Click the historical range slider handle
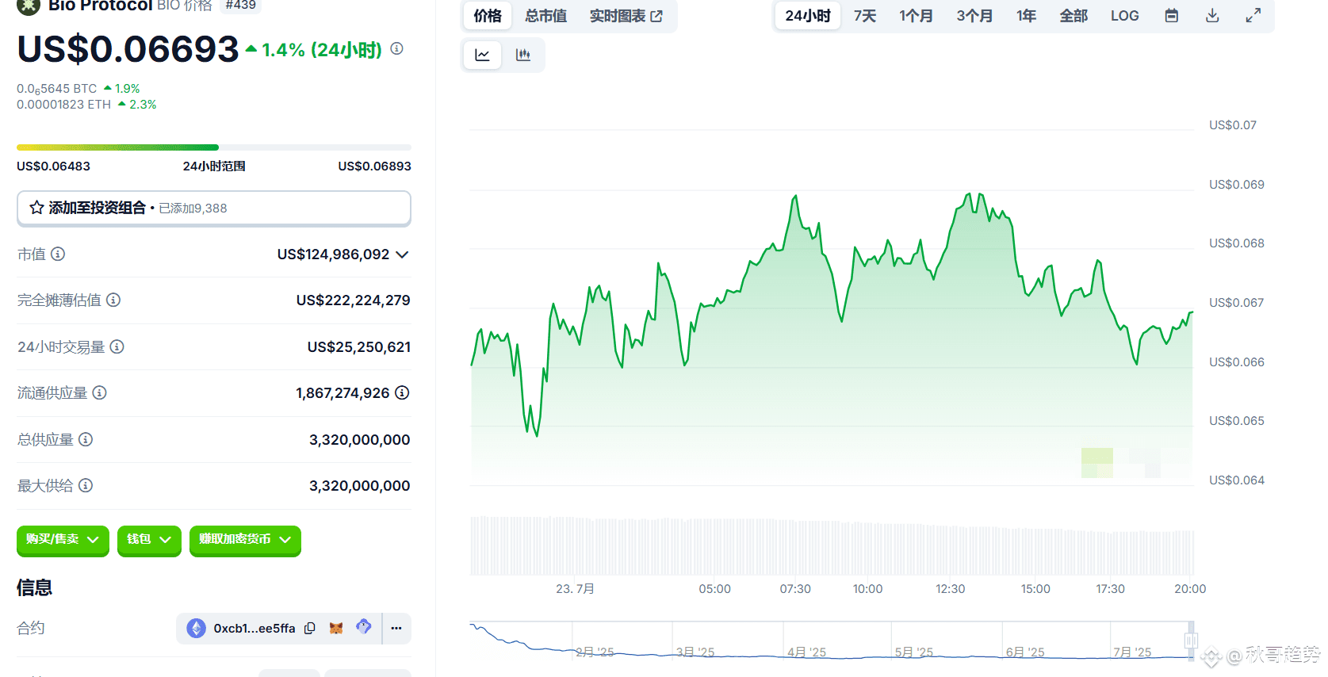This screenshot has width=1328, height=677. tap(1191, 641)
